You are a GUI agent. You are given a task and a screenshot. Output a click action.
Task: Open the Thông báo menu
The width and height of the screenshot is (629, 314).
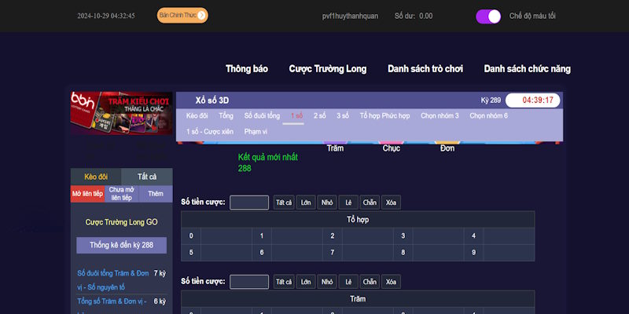coord(247,69)
